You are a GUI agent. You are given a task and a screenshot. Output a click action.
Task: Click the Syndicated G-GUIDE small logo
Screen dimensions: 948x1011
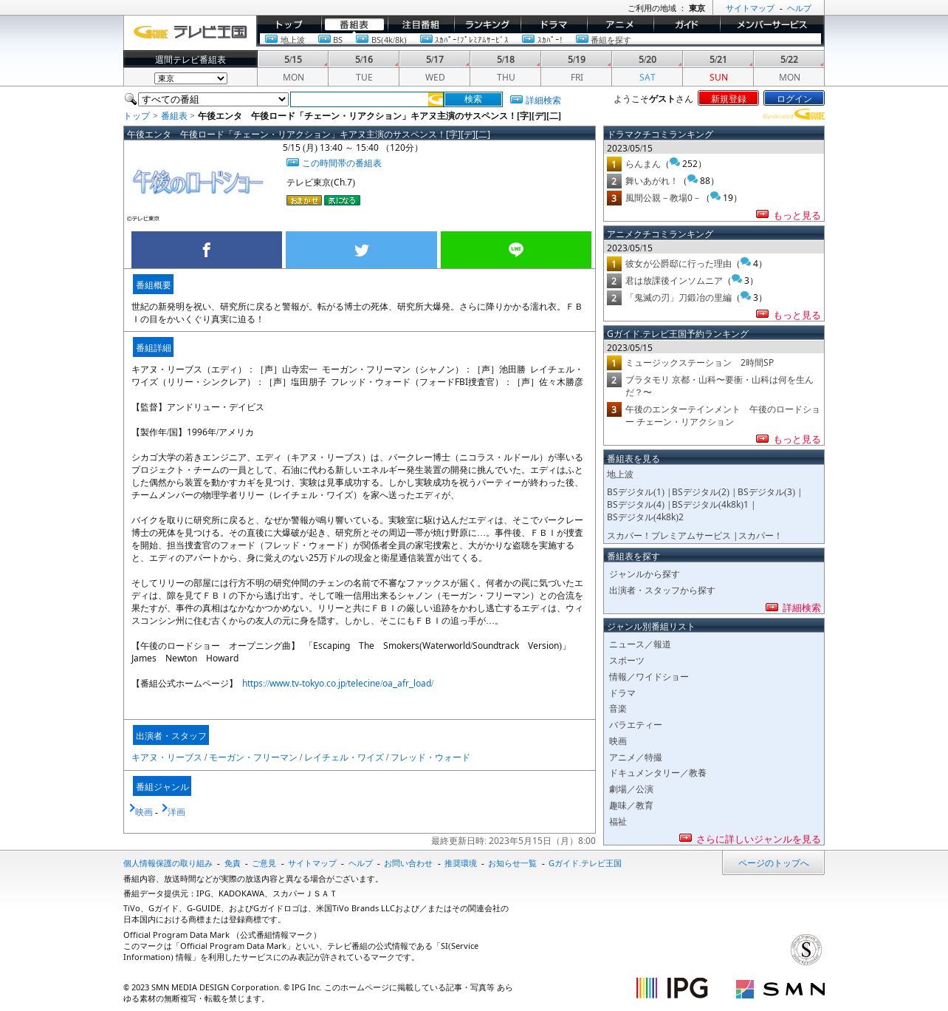794,115
